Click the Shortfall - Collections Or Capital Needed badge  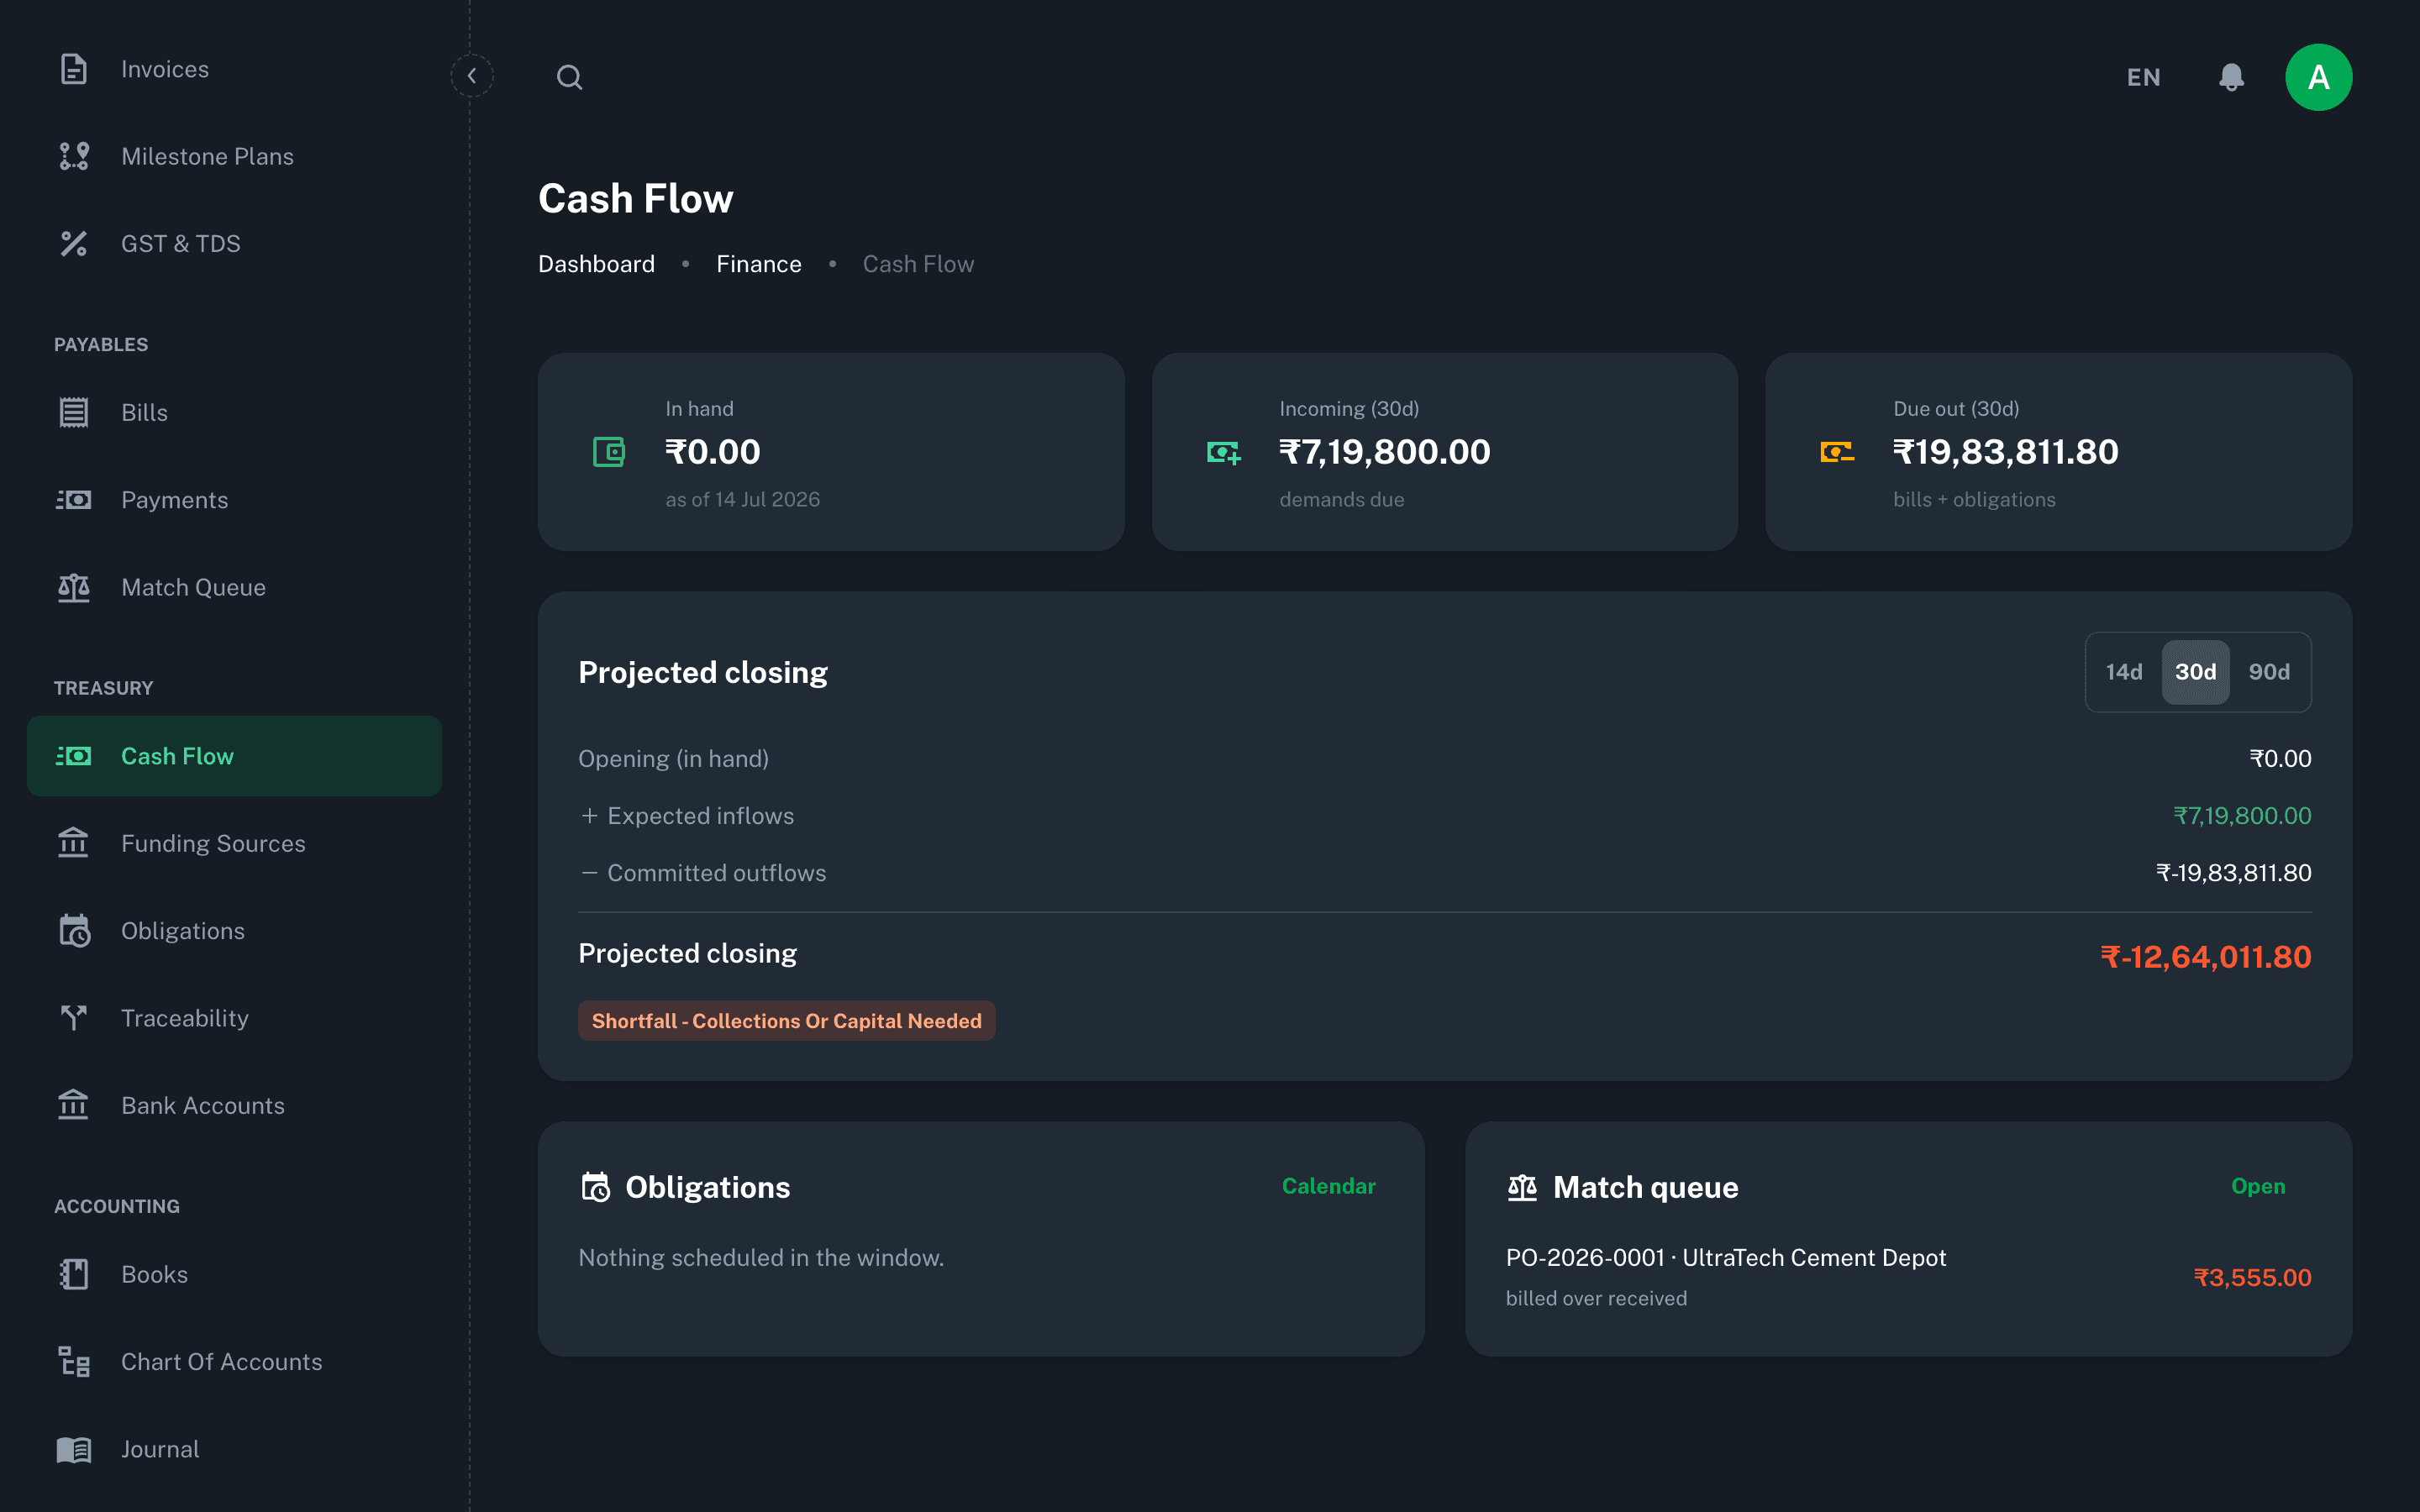point(786,1020)
